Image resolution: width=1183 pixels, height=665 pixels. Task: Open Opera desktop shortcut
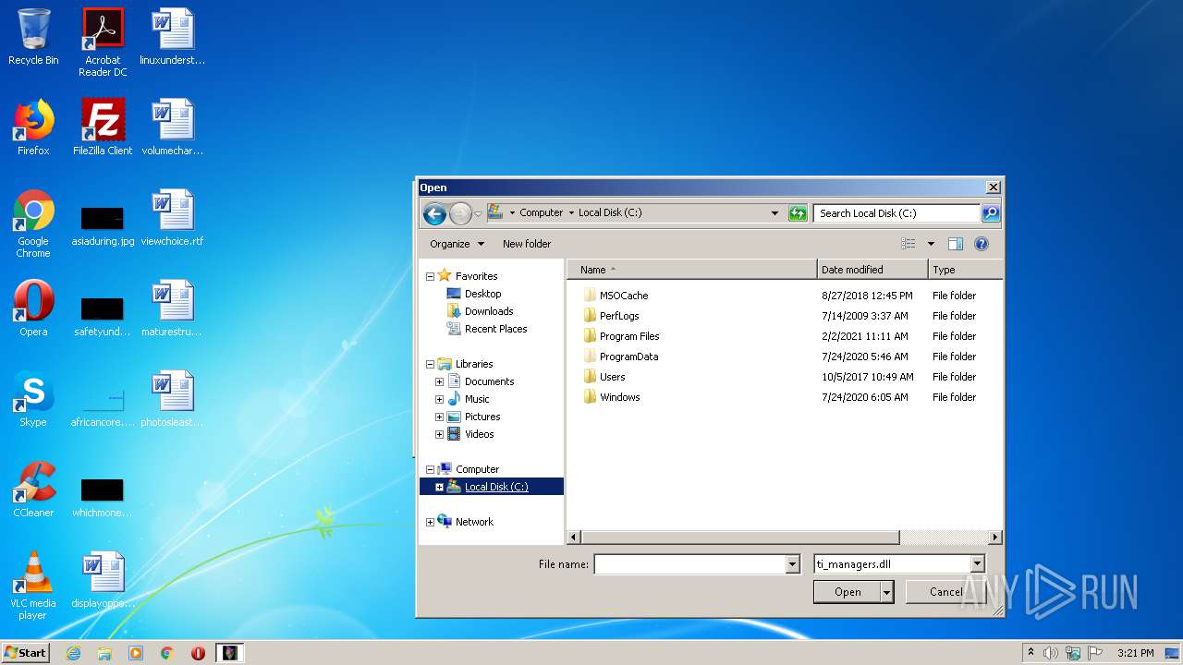[33, 308]
